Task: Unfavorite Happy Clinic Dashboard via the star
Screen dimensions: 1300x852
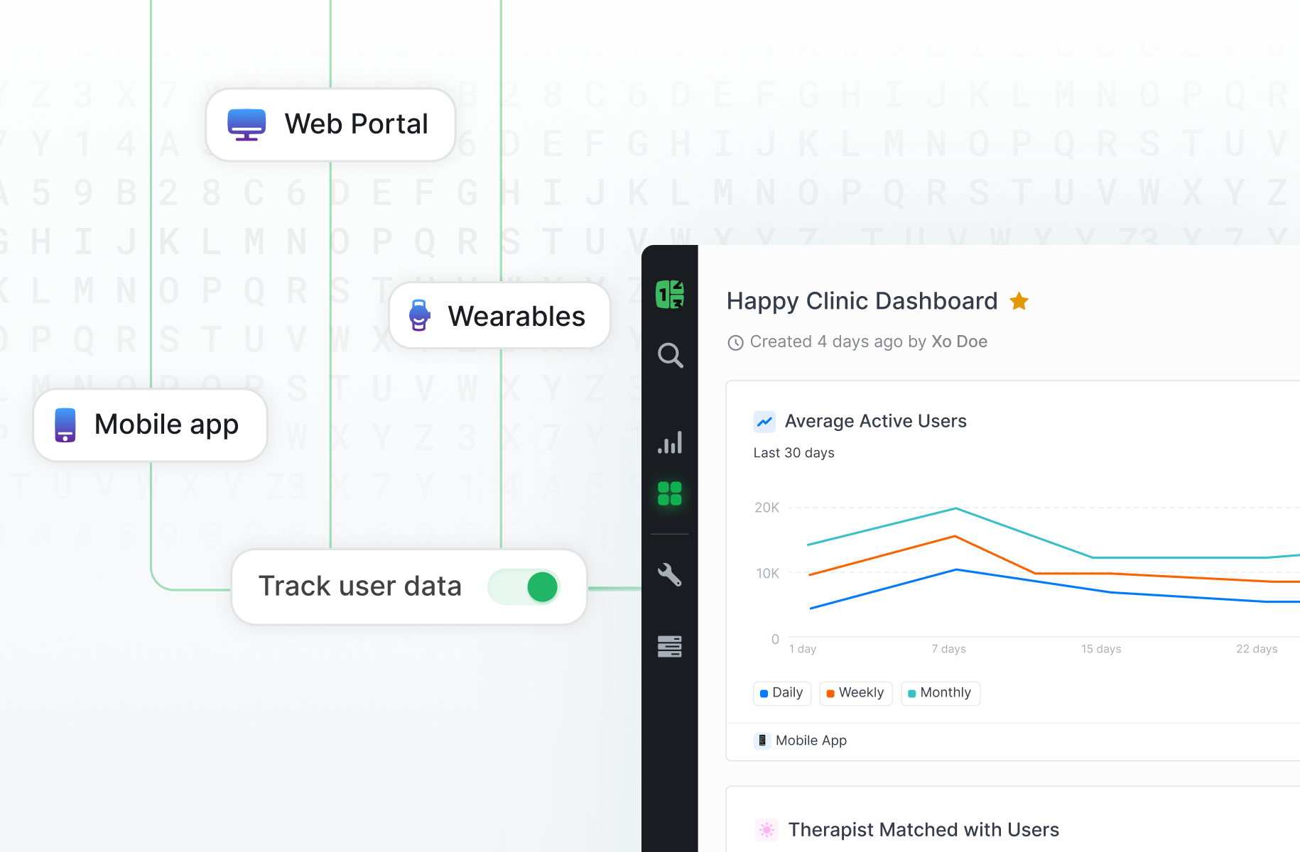Action: coord(1019,301)
